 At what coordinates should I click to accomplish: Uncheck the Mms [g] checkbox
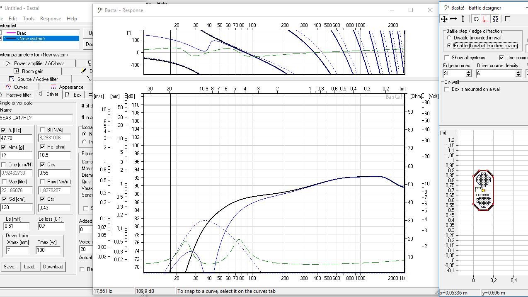[x=4, y=147]
